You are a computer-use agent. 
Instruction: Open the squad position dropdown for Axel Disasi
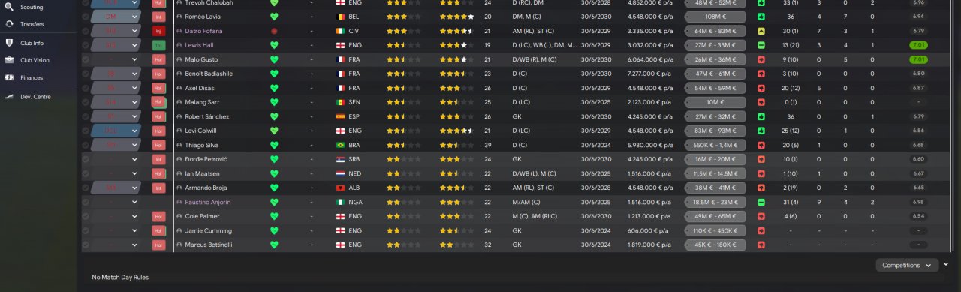pyautogui.click(x=116, y=88)
